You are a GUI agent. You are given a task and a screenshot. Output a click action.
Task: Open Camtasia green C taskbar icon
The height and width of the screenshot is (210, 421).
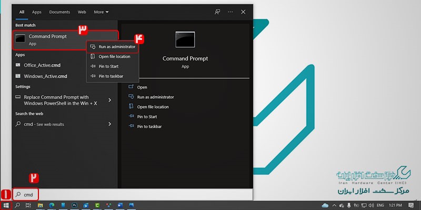click(97, 205)
